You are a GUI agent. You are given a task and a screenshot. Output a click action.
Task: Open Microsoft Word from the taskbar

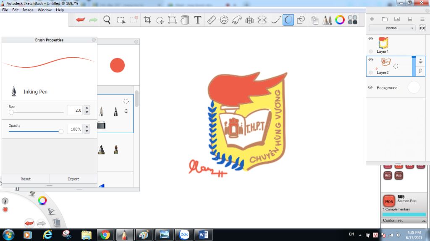(x=204, y=235)
